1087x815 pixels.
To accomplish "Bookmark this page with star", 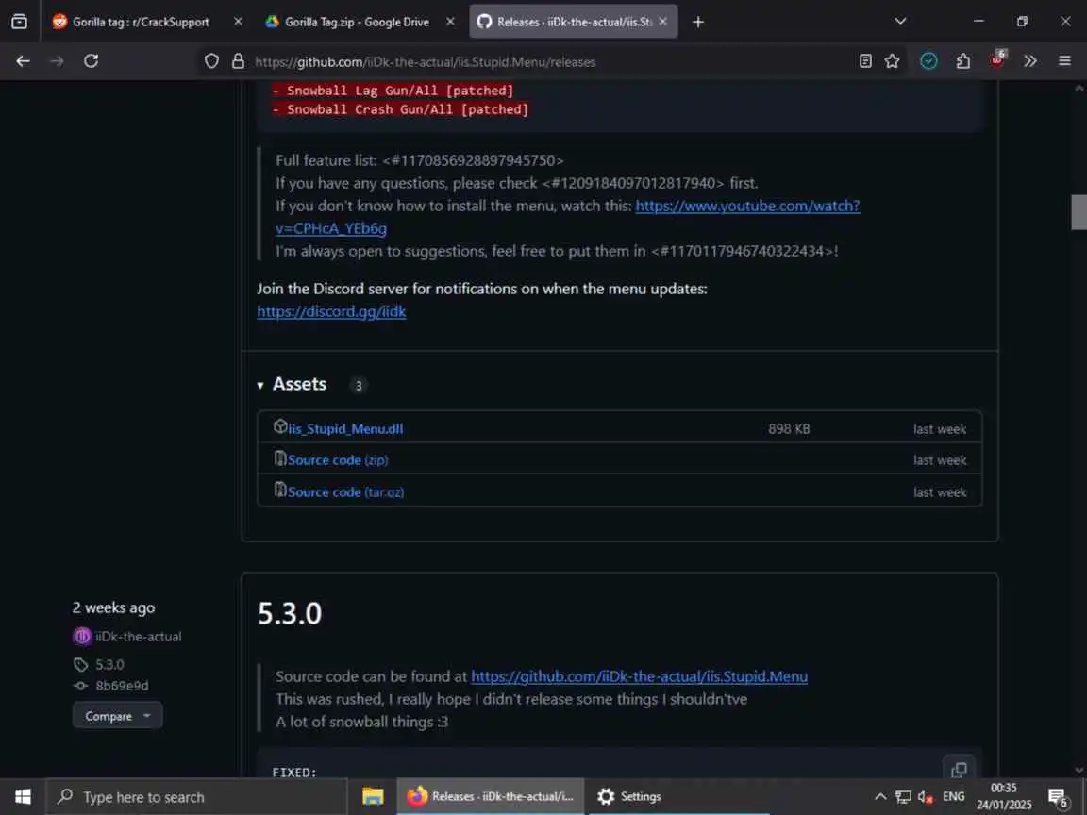I will tap(893, 61).
